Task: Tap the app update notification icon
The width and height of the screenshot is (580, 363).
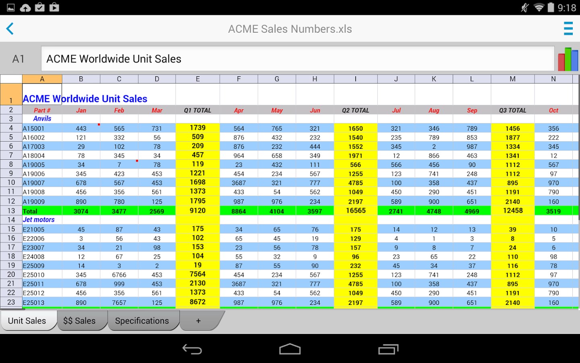Action: 39,7
